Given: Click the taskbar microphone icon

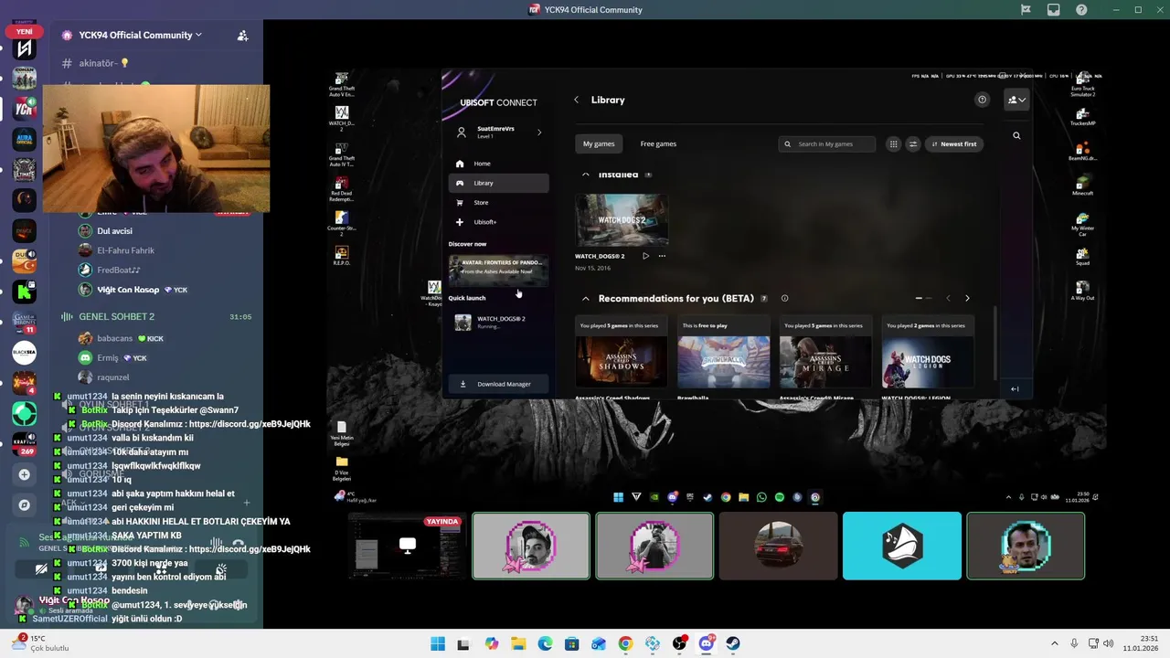Looking at the screenshot, I should [1074, 643].
